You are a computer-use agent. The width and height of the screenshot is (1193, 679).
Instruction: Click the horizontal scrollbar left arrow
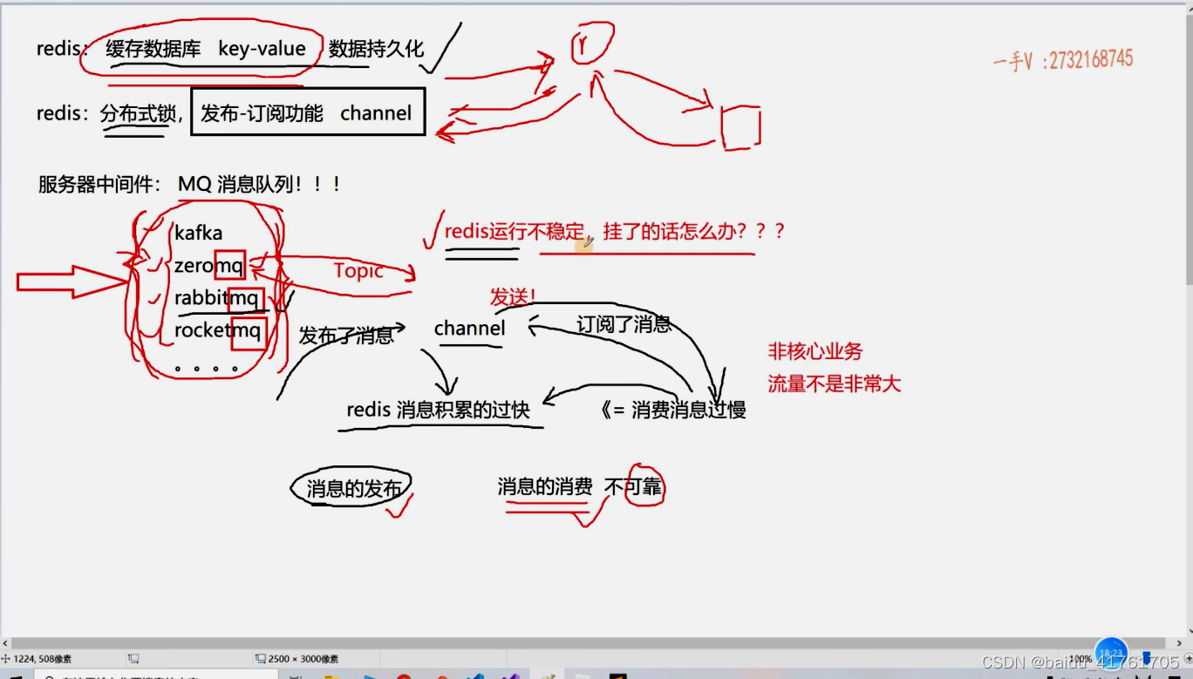[x=5, y=643]
